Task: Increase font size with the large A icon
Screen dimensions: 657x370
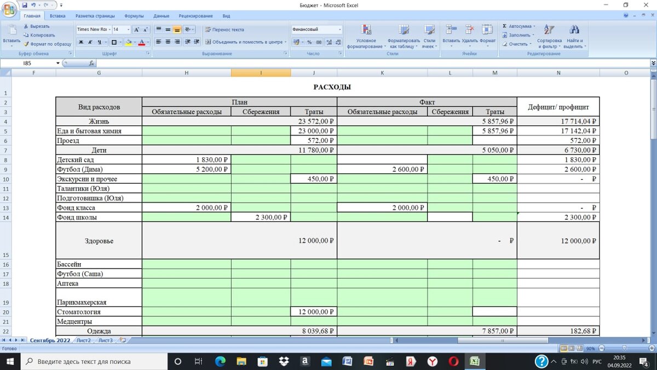Action: point(137,30)
